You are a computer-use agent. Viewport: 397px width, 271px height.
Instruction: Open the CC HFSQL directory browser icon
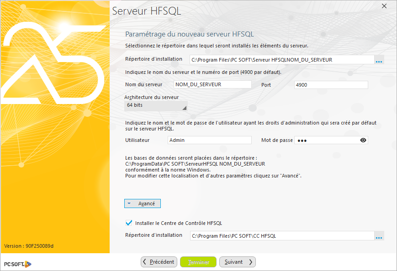pyautogui.click(x=379, y=236)
